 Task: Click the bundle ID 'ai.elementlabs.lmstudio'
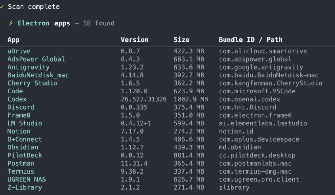(x=263, y=123)
